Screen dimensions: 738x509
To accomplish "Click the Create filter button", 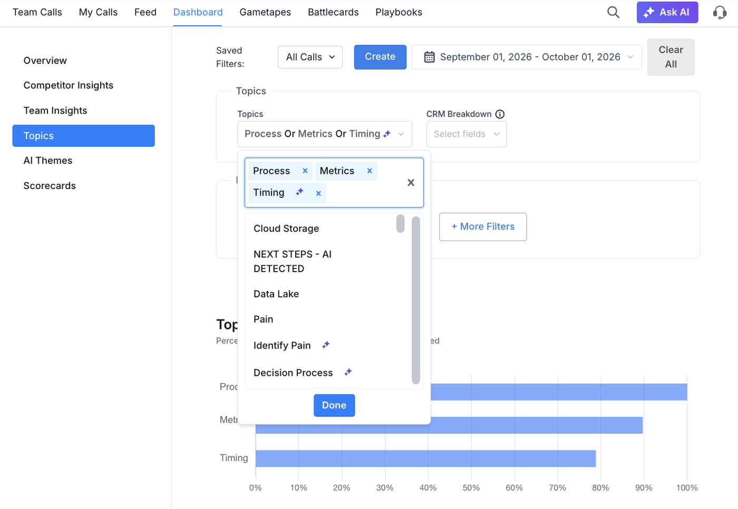I will (x=380, y=57).
